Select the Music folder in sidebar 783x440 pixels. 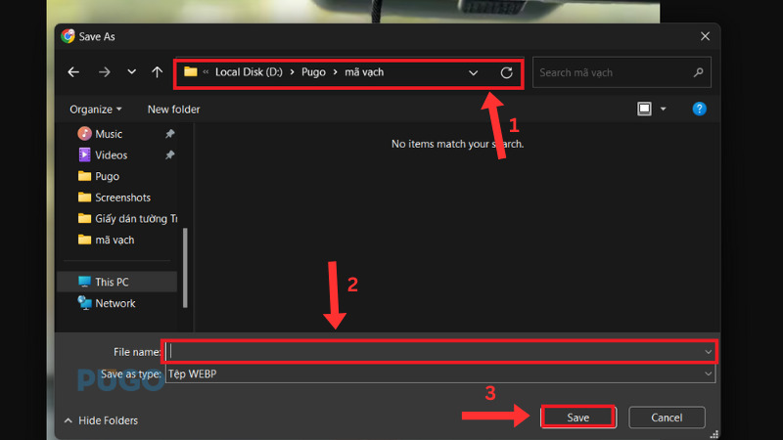108,134
